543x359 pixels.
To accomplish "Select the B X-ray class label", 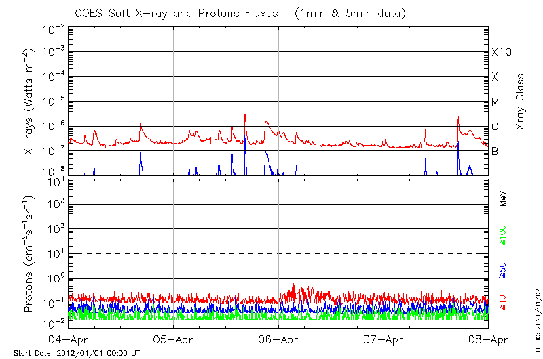I will 495,151.
